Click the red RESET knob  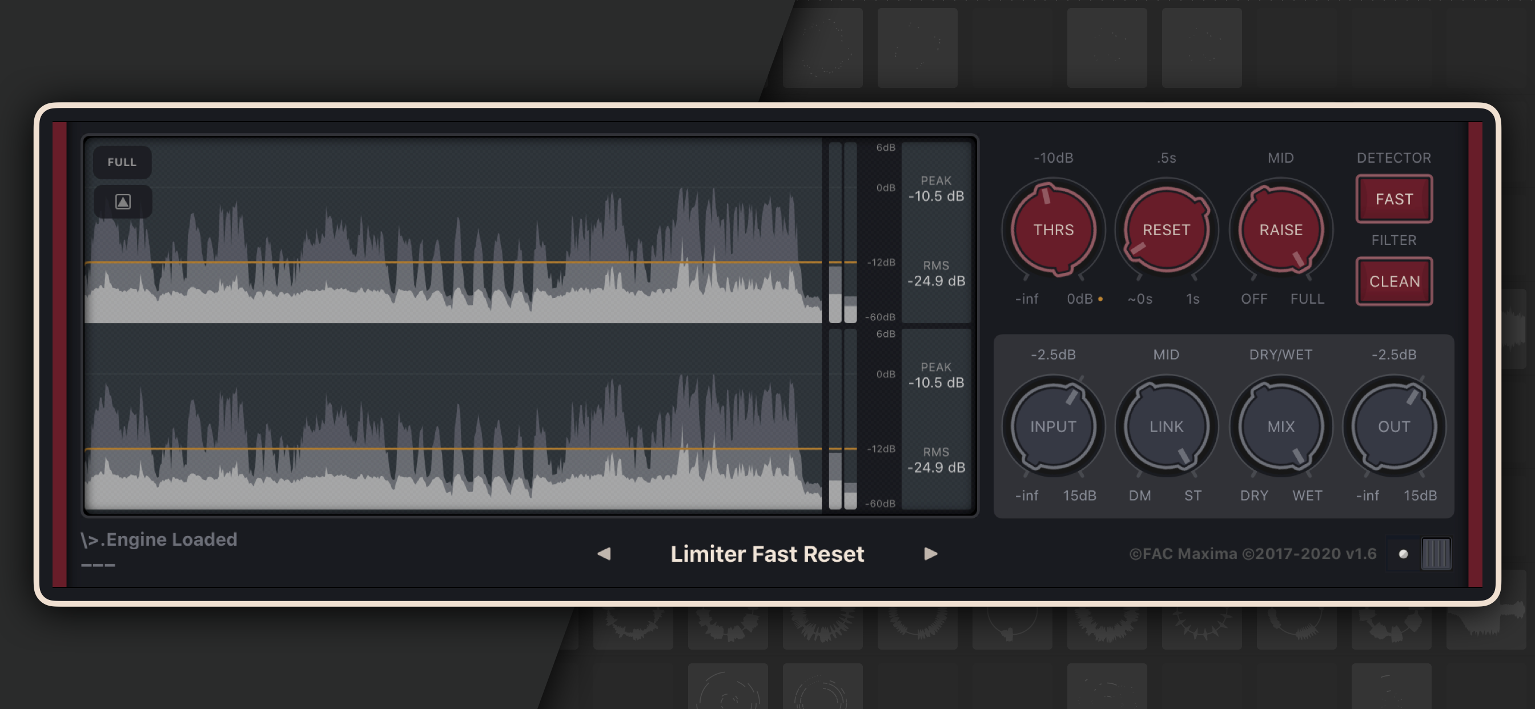(x=1166, y=229)
